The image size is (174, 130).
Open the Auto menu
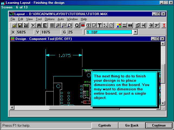(61, 19)
